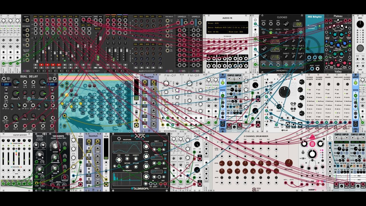Open the Dual Delay A time 1 BAR display
The width and height of the screenshot is (366, 206).
[6, 84]
